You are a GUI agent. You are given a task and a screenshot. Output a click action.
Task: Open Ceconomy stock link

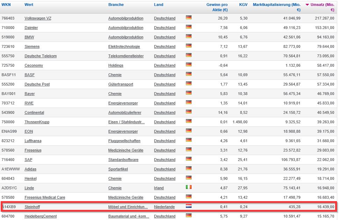tap(34, 66)
